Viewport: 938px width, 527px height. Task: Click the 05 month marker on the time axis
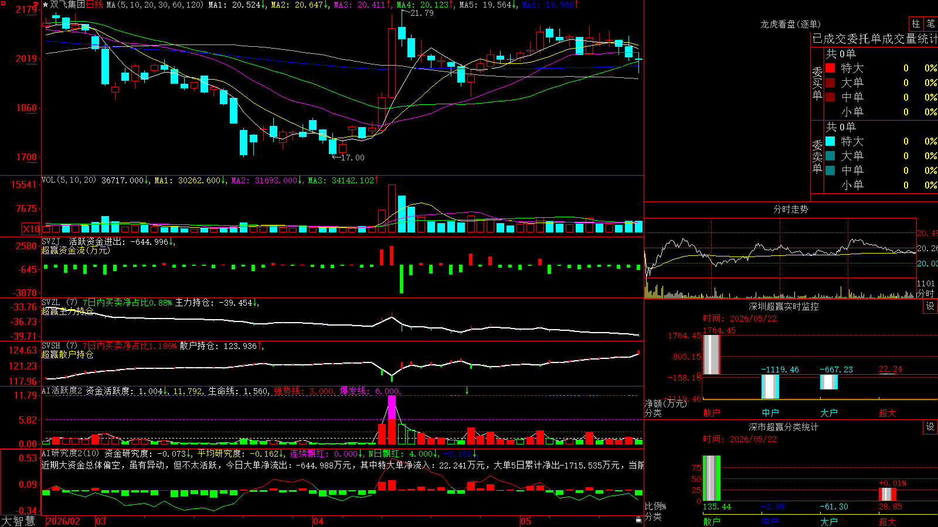tap(526, 521)
